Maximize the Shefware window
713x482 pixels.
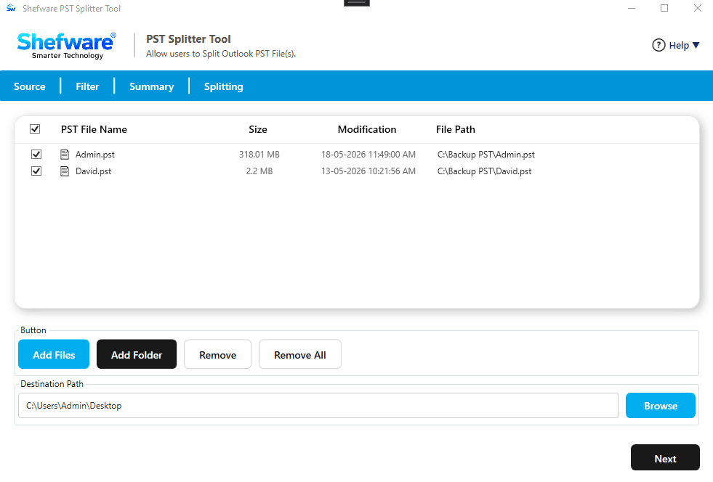pyautogui.click(x=664, y=8)
